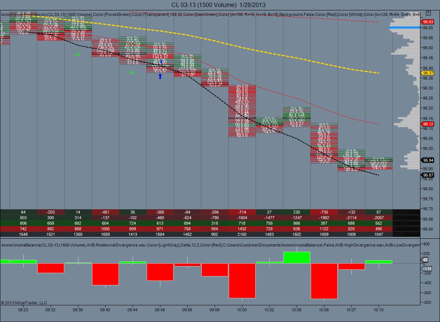This screenshot has width=440, height=322.
Task: Select the blue bar on the volume profile
Action: click(x=405, y=27)
